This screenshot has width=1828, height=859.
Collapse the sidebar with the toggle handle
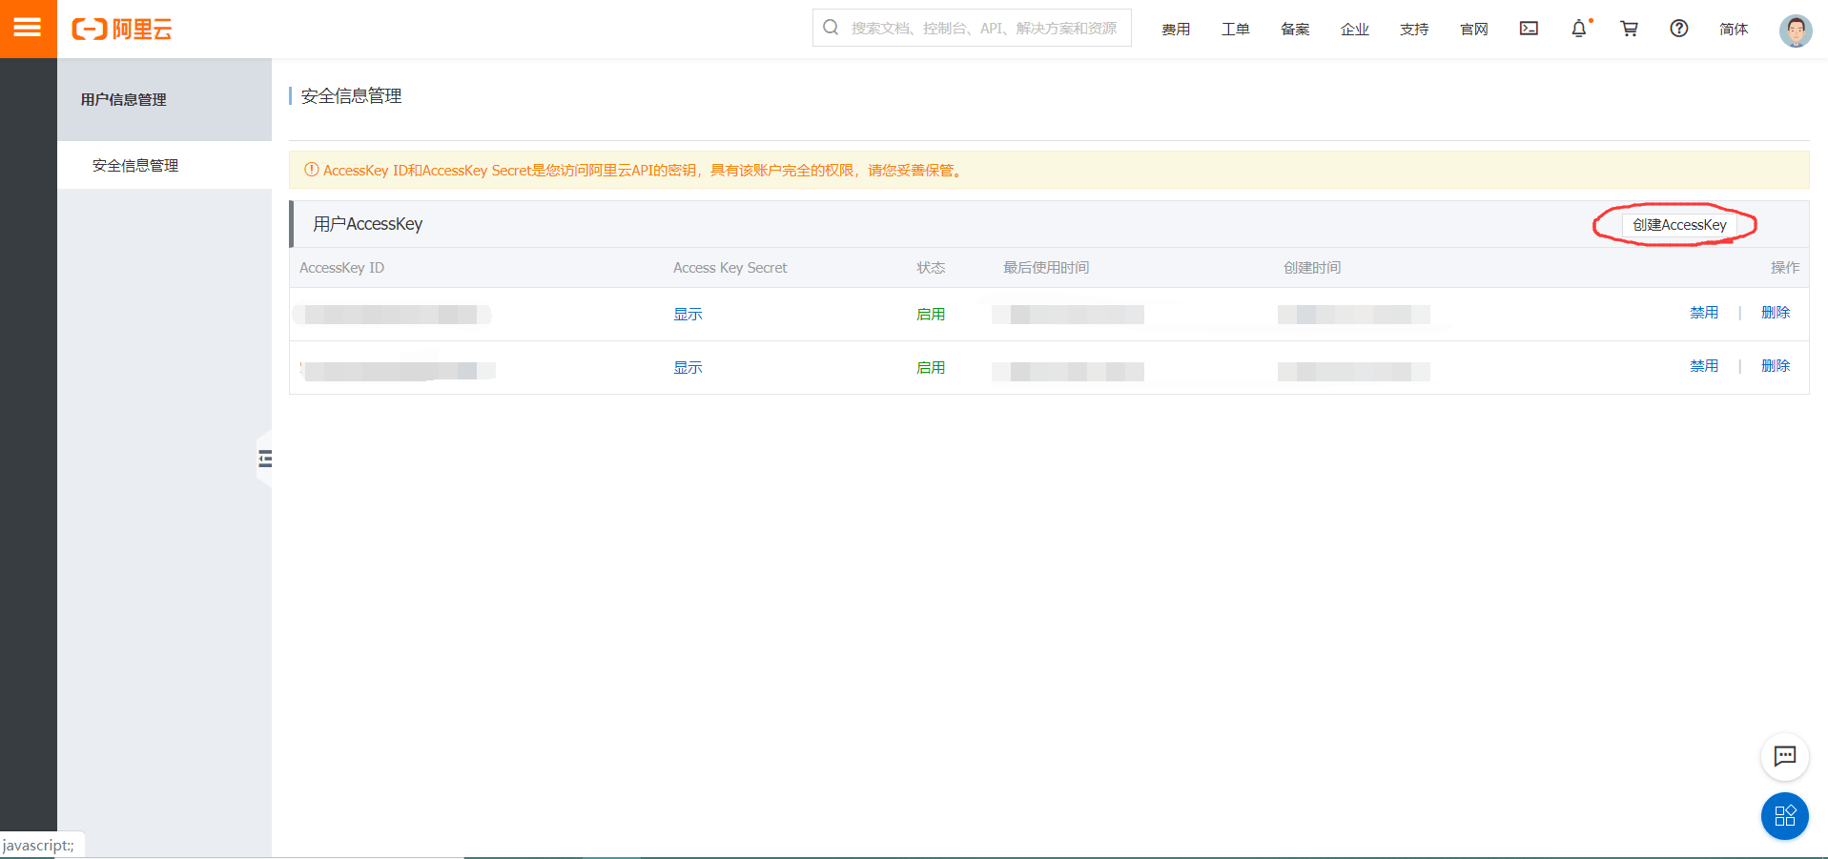point(265,459)
